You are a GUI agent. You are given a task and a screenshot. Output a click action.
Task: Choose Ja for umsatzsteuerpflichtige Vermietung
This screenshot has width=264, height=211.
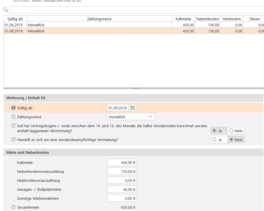219,140
